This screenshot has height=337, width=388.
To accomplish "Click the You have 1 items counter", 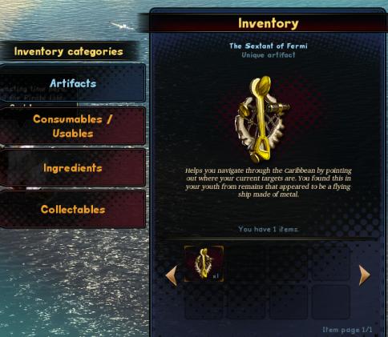I will point(269,229).
